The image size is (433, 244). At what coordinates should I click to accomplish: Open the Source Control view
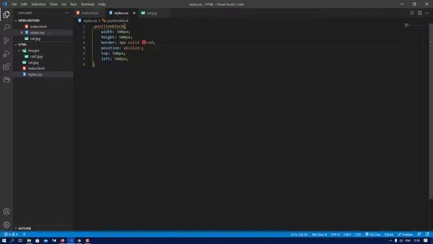[6, 41]
